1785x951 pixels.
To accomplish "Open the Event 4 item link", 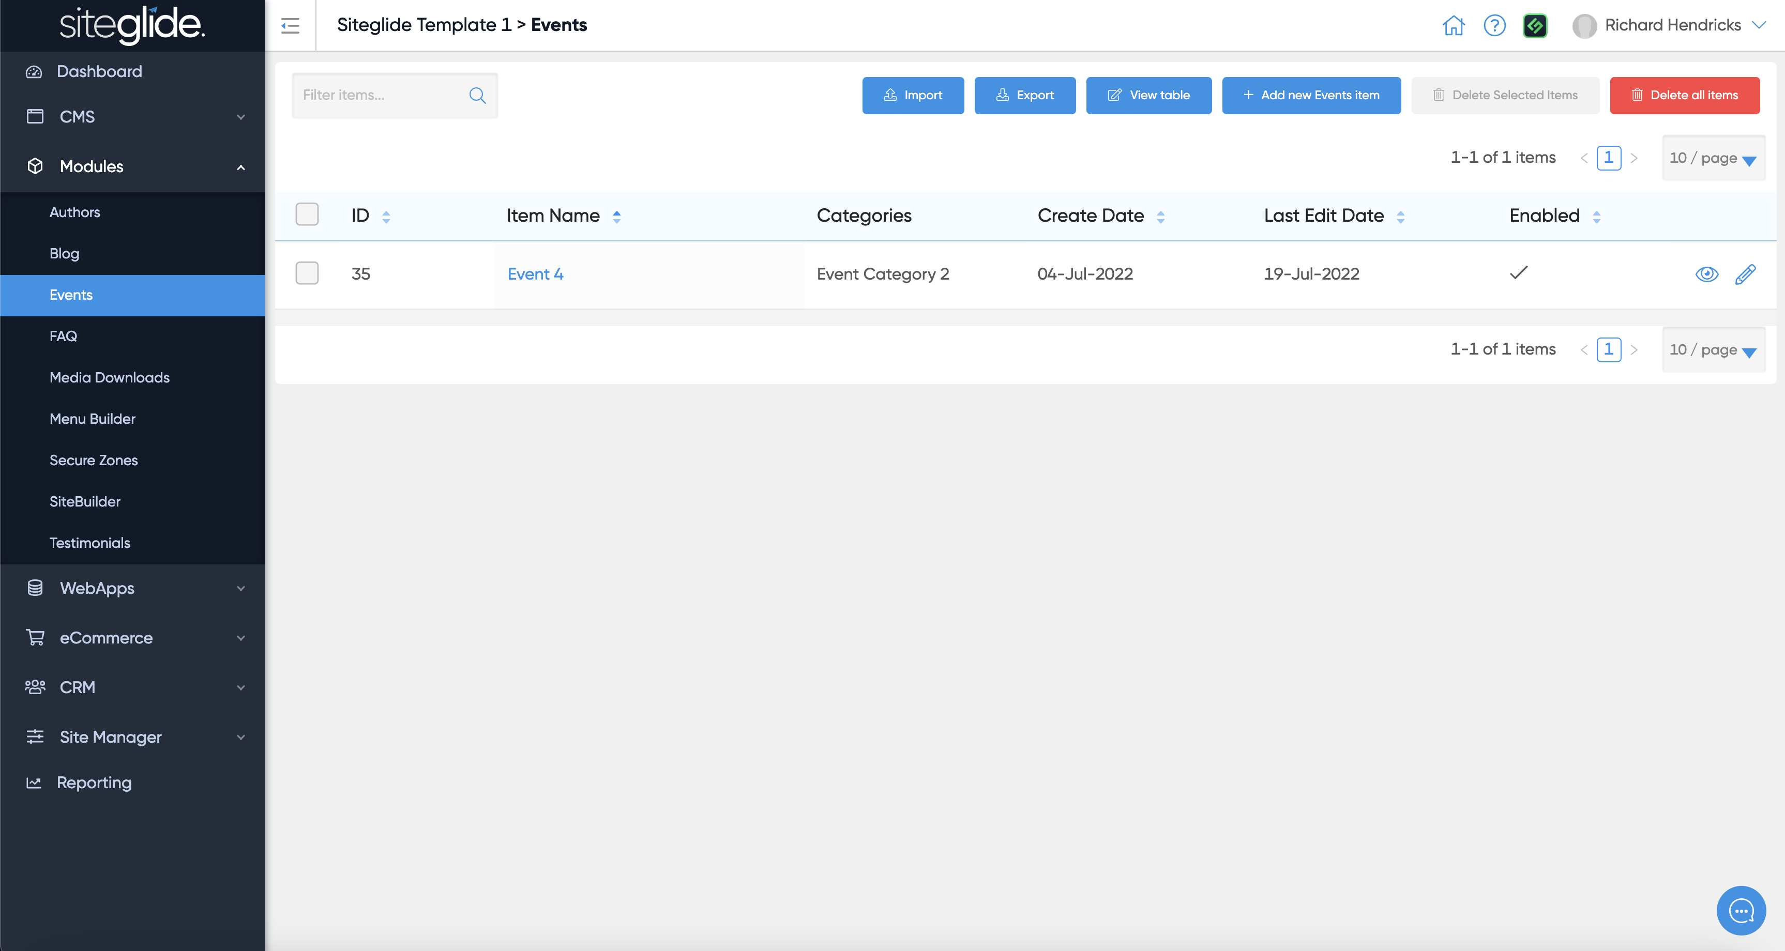I will click(535, 274).
